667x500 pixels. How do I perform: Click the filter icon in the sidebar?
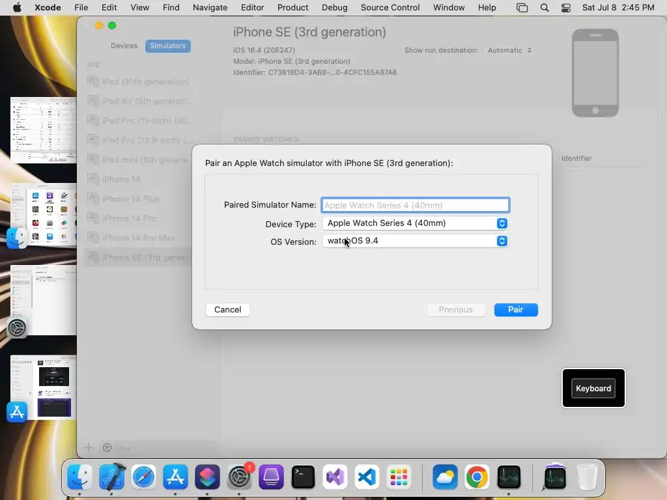pos(107,448)
